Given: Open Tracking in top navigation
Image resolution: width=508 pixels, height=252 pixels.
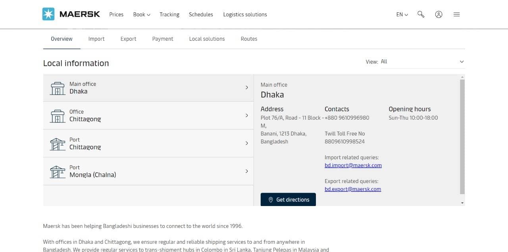Looking at the screenshot, I should click(169, 14).
